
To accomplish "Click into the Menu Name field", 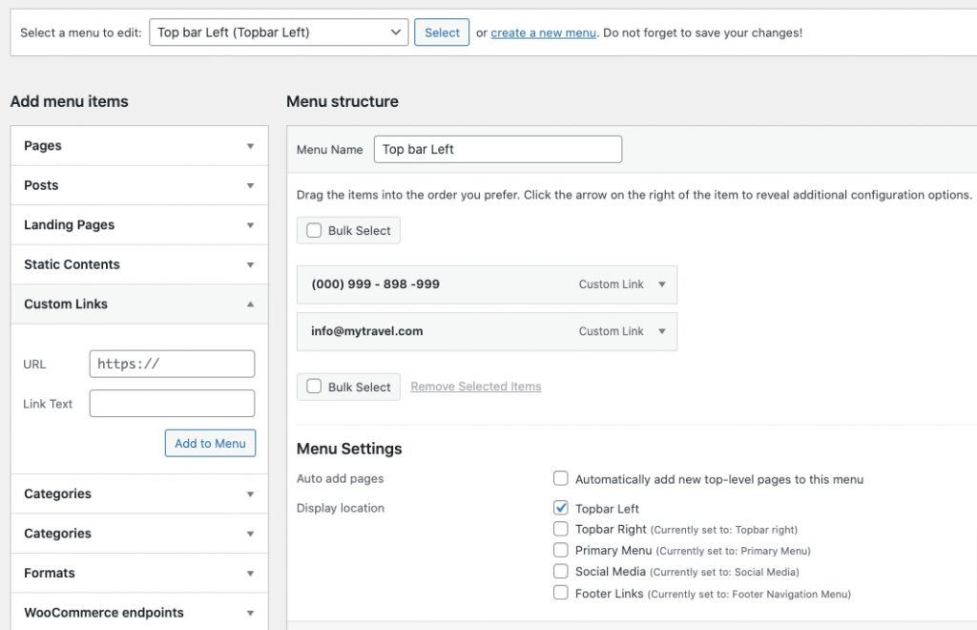I will coord(498,150).
